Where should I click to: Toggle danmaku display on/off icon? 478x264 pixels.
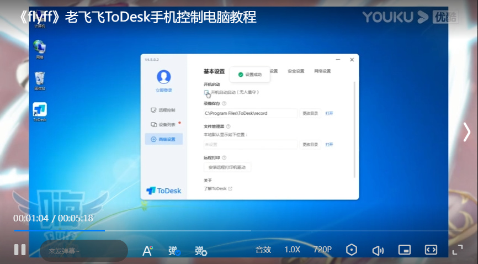[174, 251]
